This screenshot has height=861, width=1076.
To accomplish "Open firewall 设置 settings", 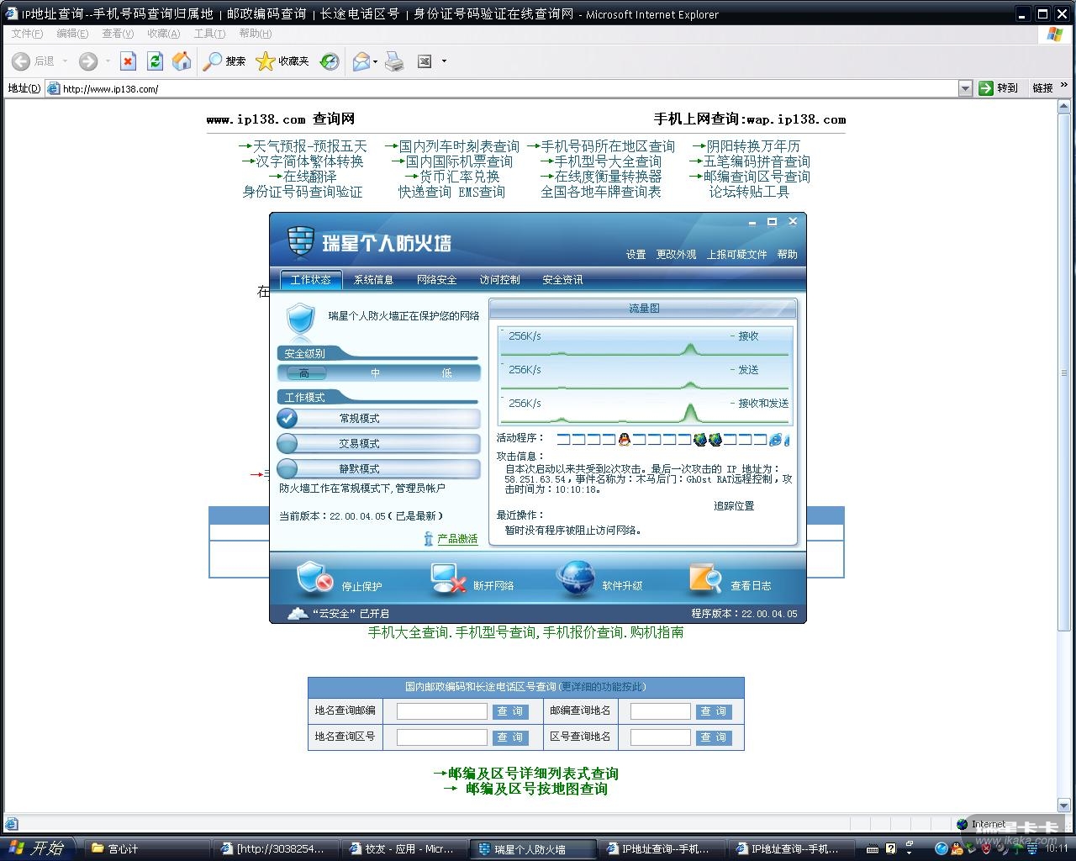I will pos(636,255).
